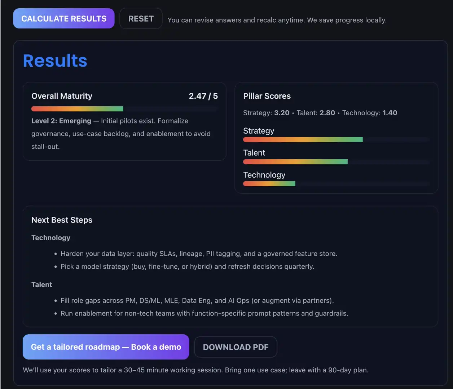Click the Overall Maturity score 2.47 / 5

(203, 96)
